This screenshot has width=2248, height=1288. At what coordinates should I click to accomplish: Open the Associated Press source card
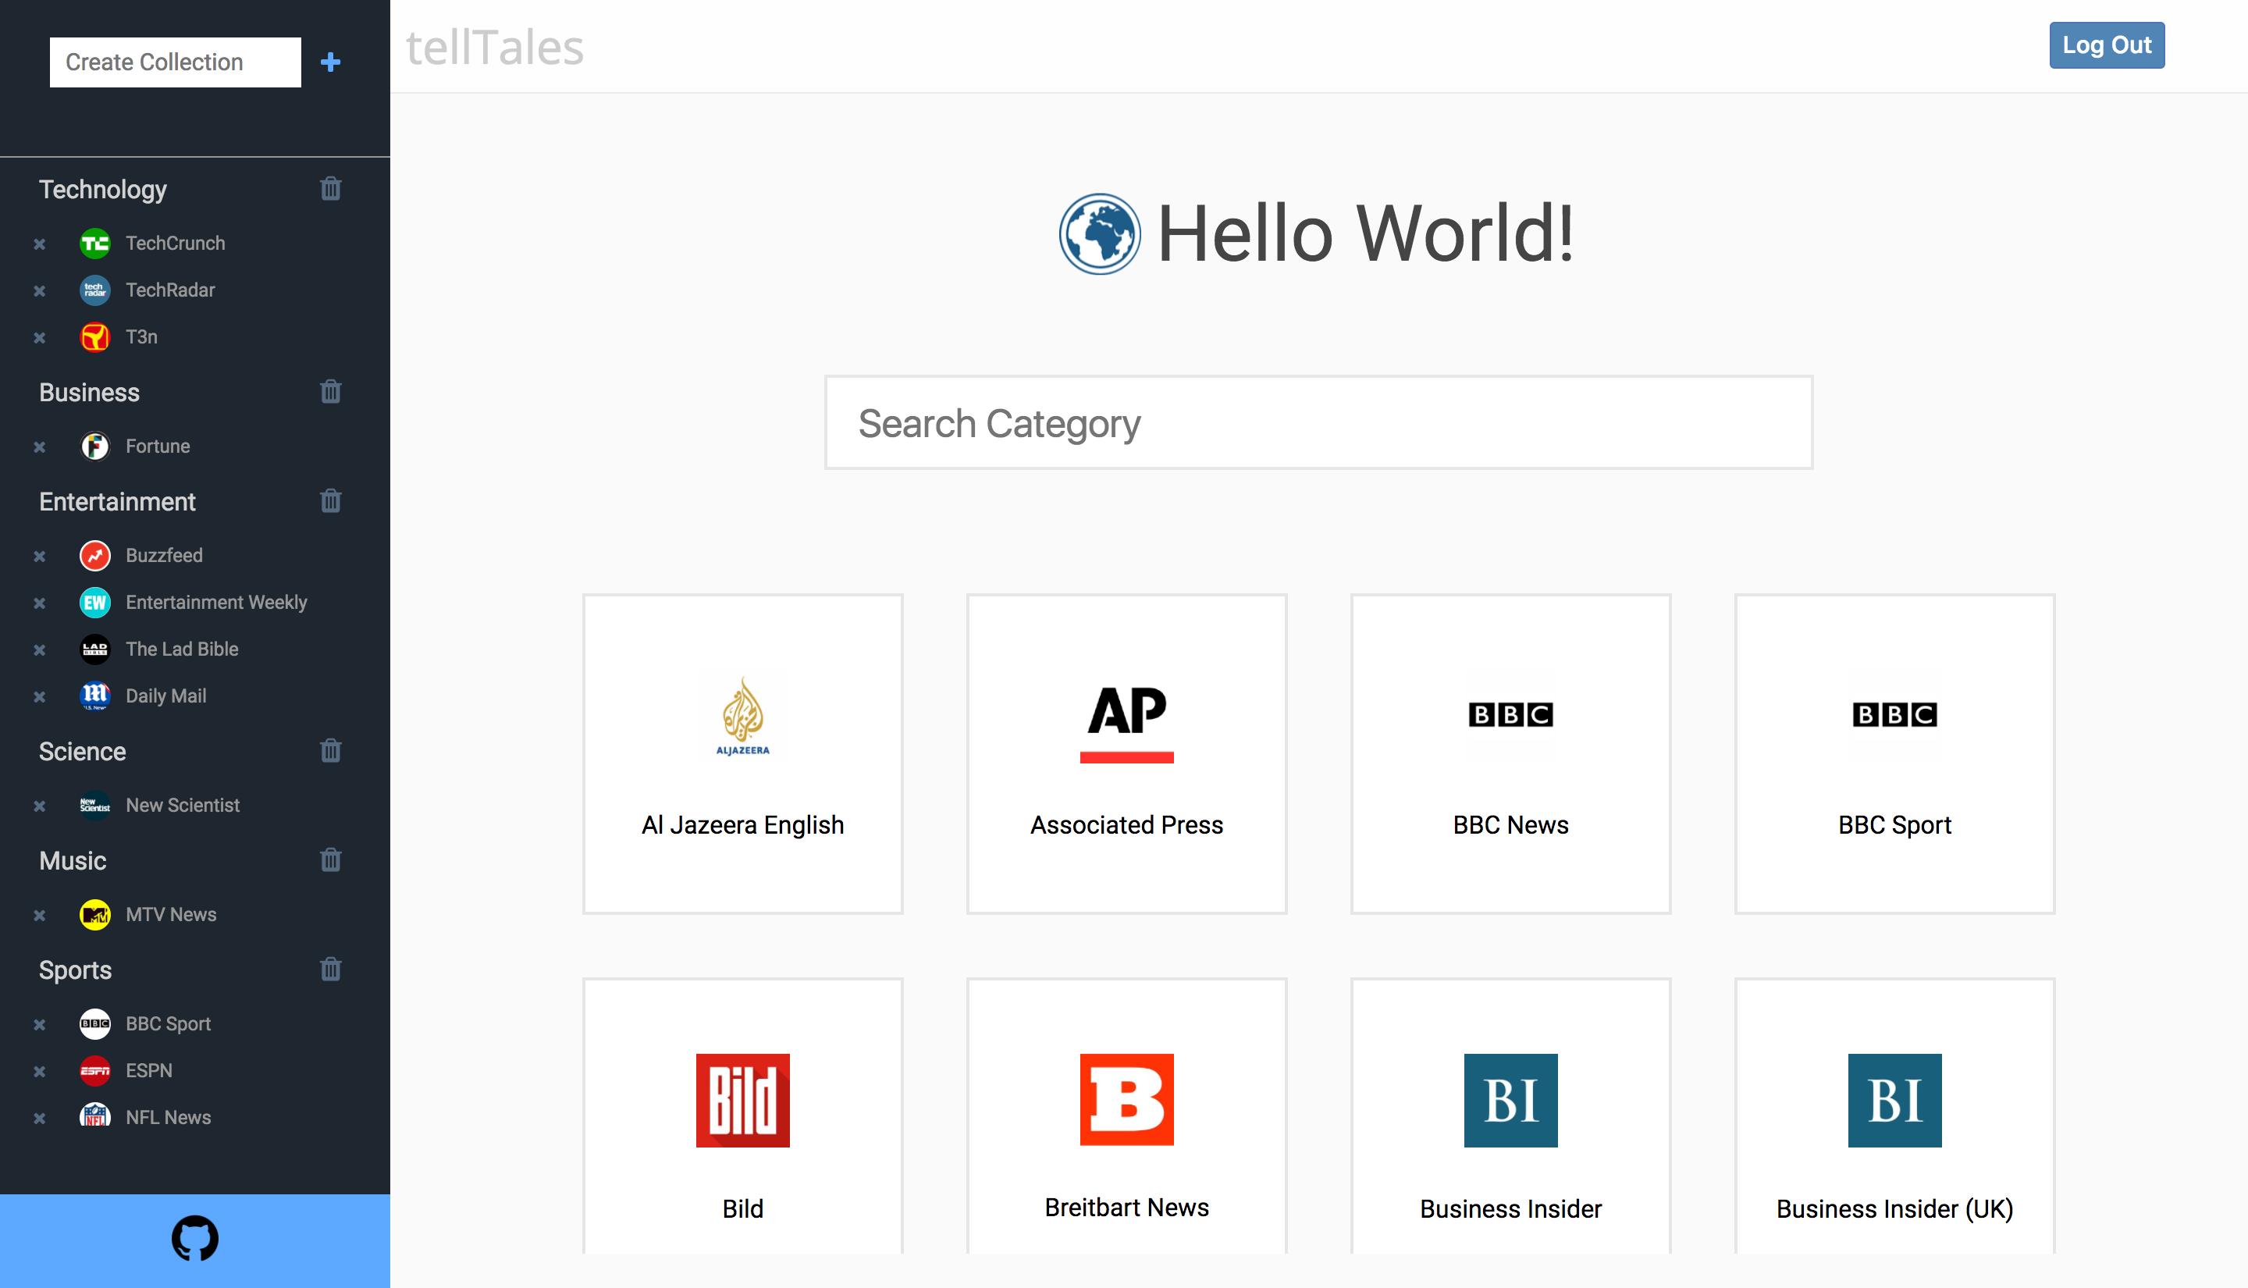(1126, 754)
